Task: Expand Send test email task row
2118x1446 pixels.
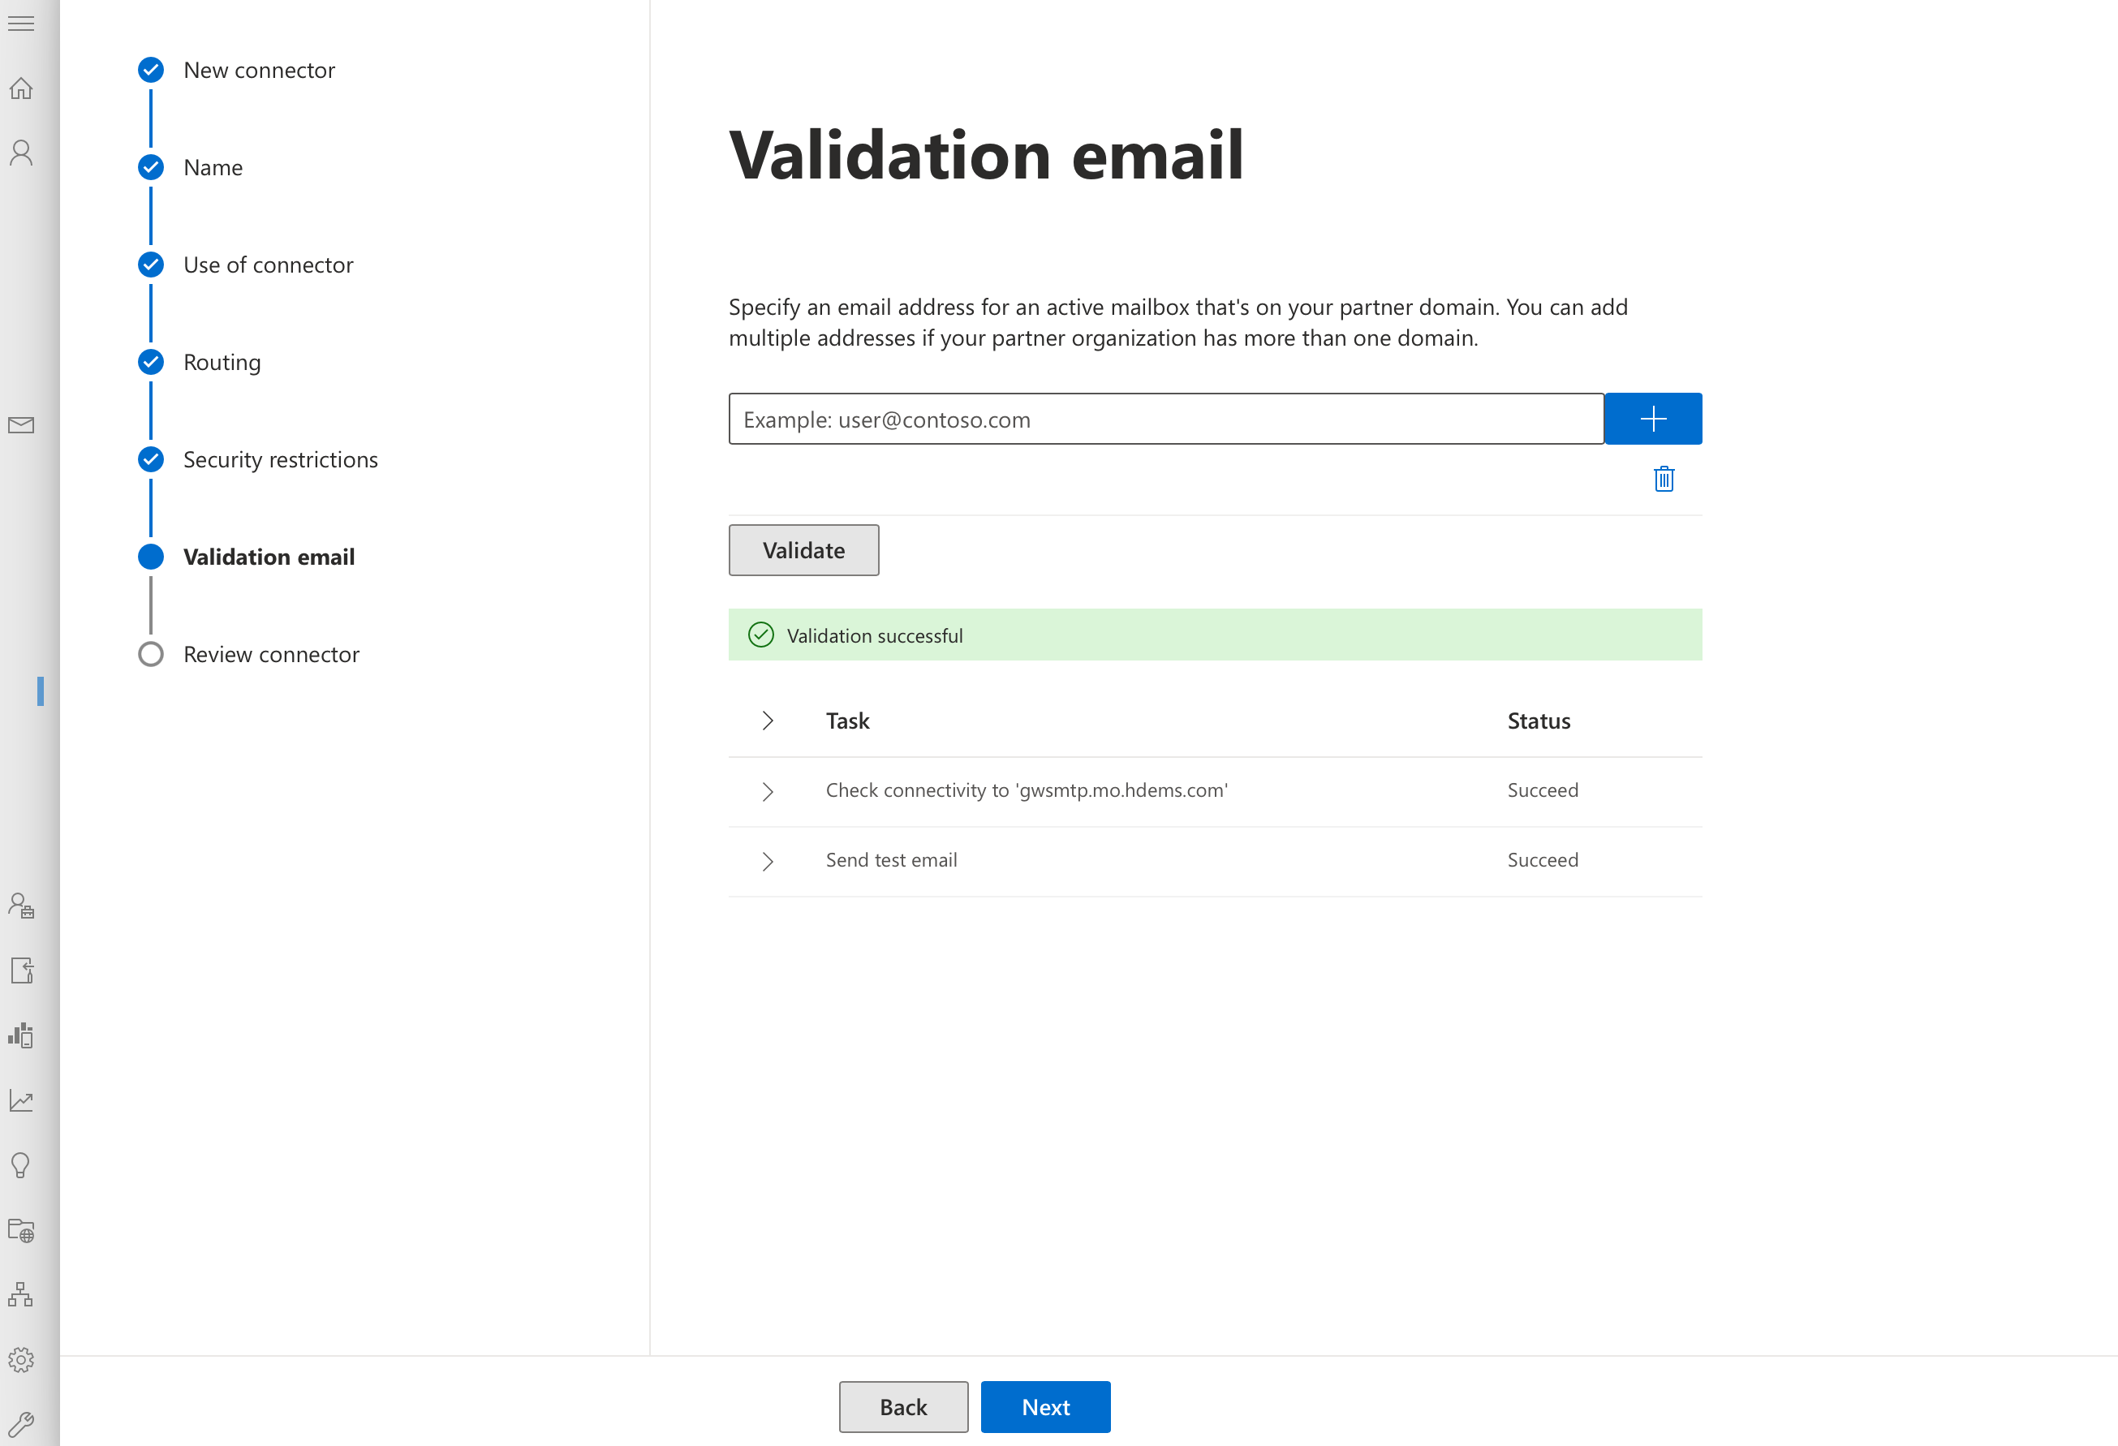Action: click(x=768, y=861)
